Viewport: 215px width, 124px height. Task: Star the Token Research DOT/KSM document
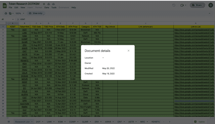pos(44,4)
